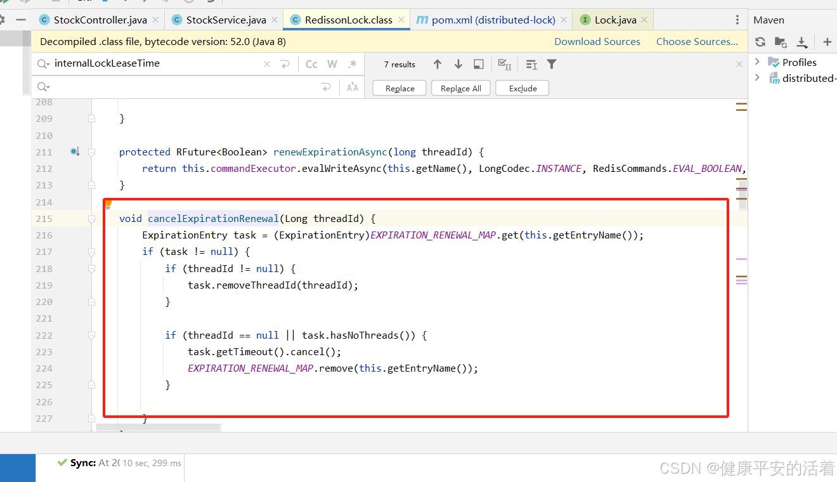Viewport: 837px width, 482px height.
Task: Toggle search in selection only
Action: (531, 64)
